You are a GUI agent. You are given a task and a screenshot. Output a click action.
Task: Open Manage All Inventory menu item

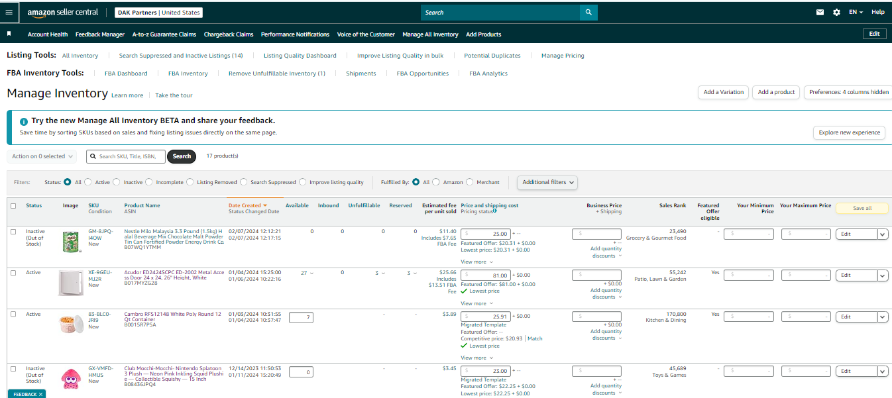click(x=430, y=34)
